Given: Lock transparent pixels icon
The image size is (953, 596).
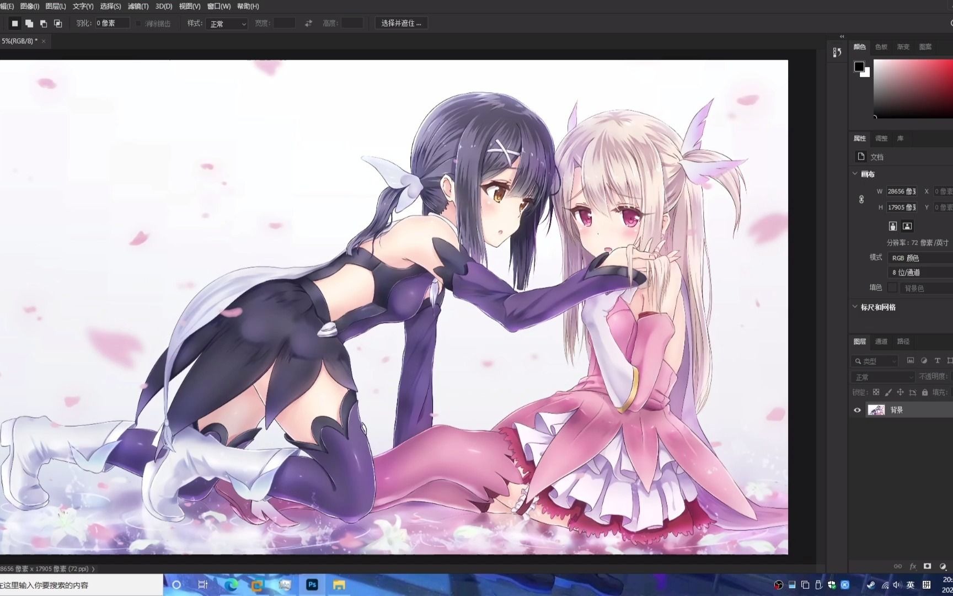Looking at the screenshot, I should point(876,392).
